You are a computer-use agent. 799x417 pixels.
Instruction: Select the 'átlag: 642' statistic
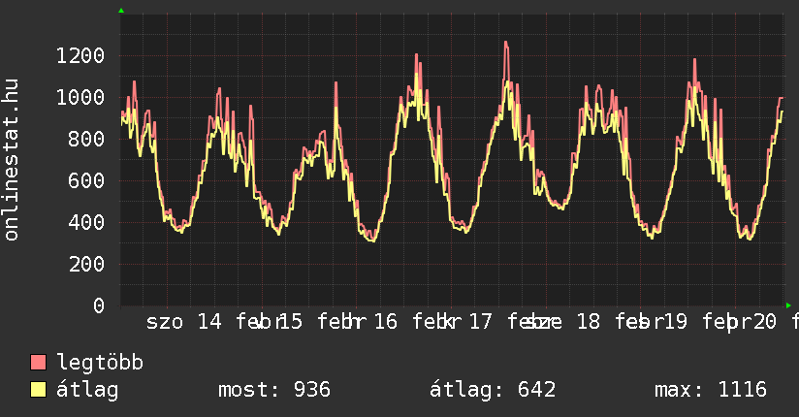[x=493, y=390]
